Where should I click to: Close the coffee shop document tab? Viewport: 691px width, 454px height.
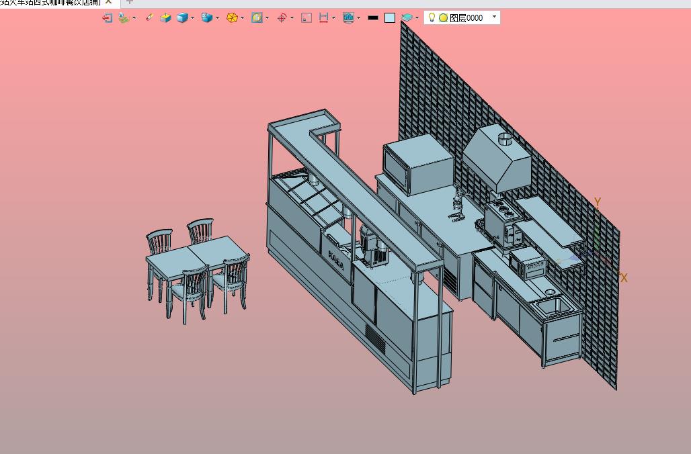[108, 2]
